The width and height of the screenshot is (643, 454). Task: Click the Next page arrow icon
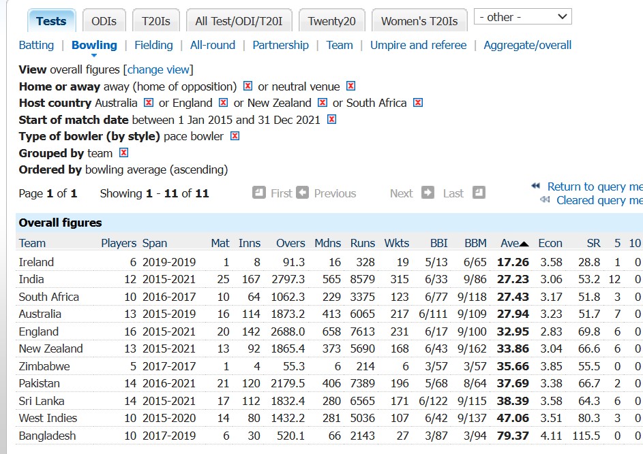428,193
